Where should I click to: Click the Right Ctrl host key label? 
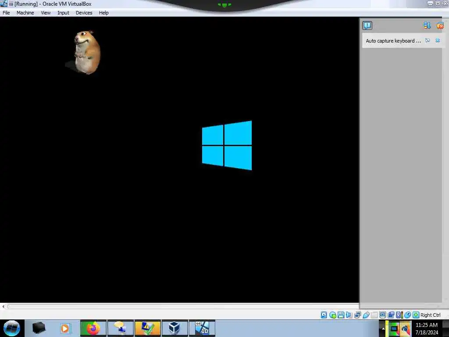[430, 315]
